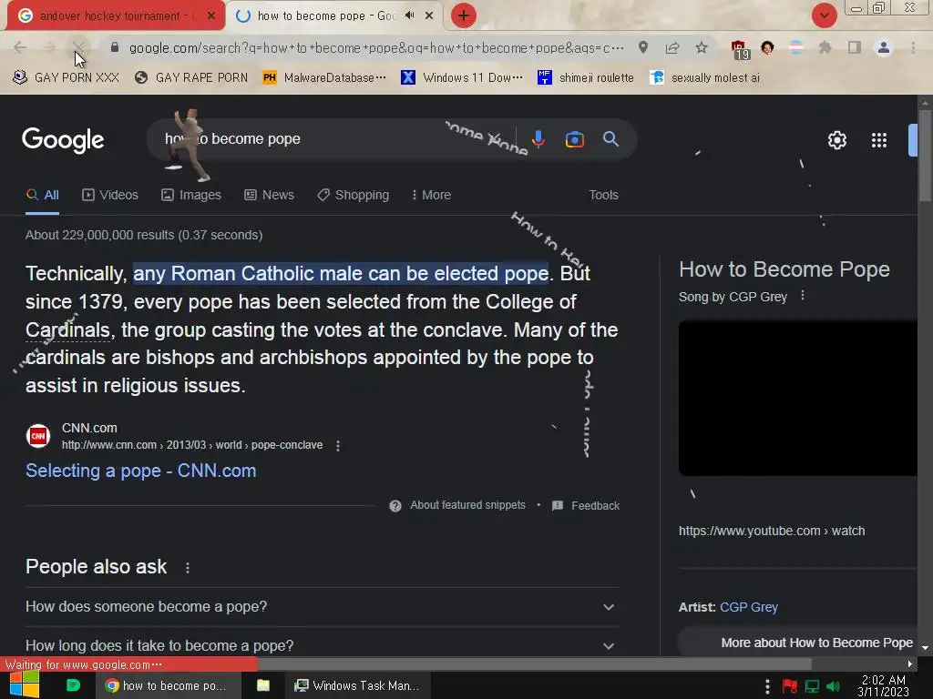933x699 pixels.
Task: Open Chrome three-dot menu
Action: 913,47
